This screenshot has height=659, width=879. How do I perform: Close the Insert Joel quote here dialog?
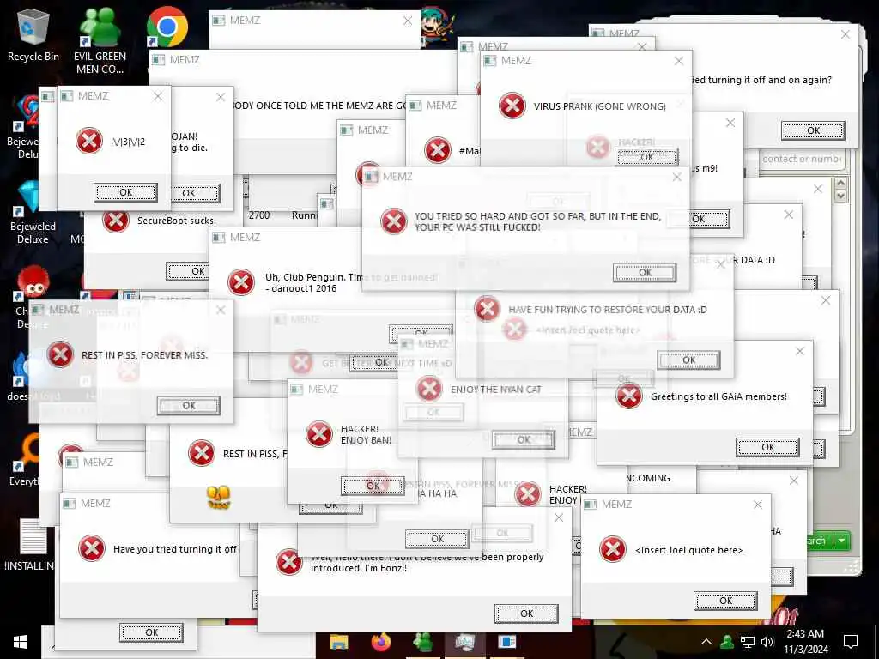tap(758, 505)
